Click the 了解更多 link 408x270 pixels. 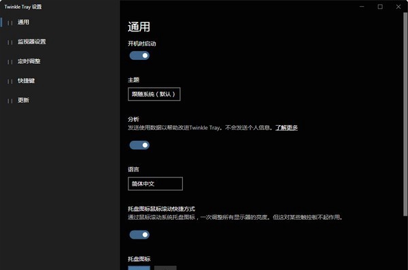point(286,128)
